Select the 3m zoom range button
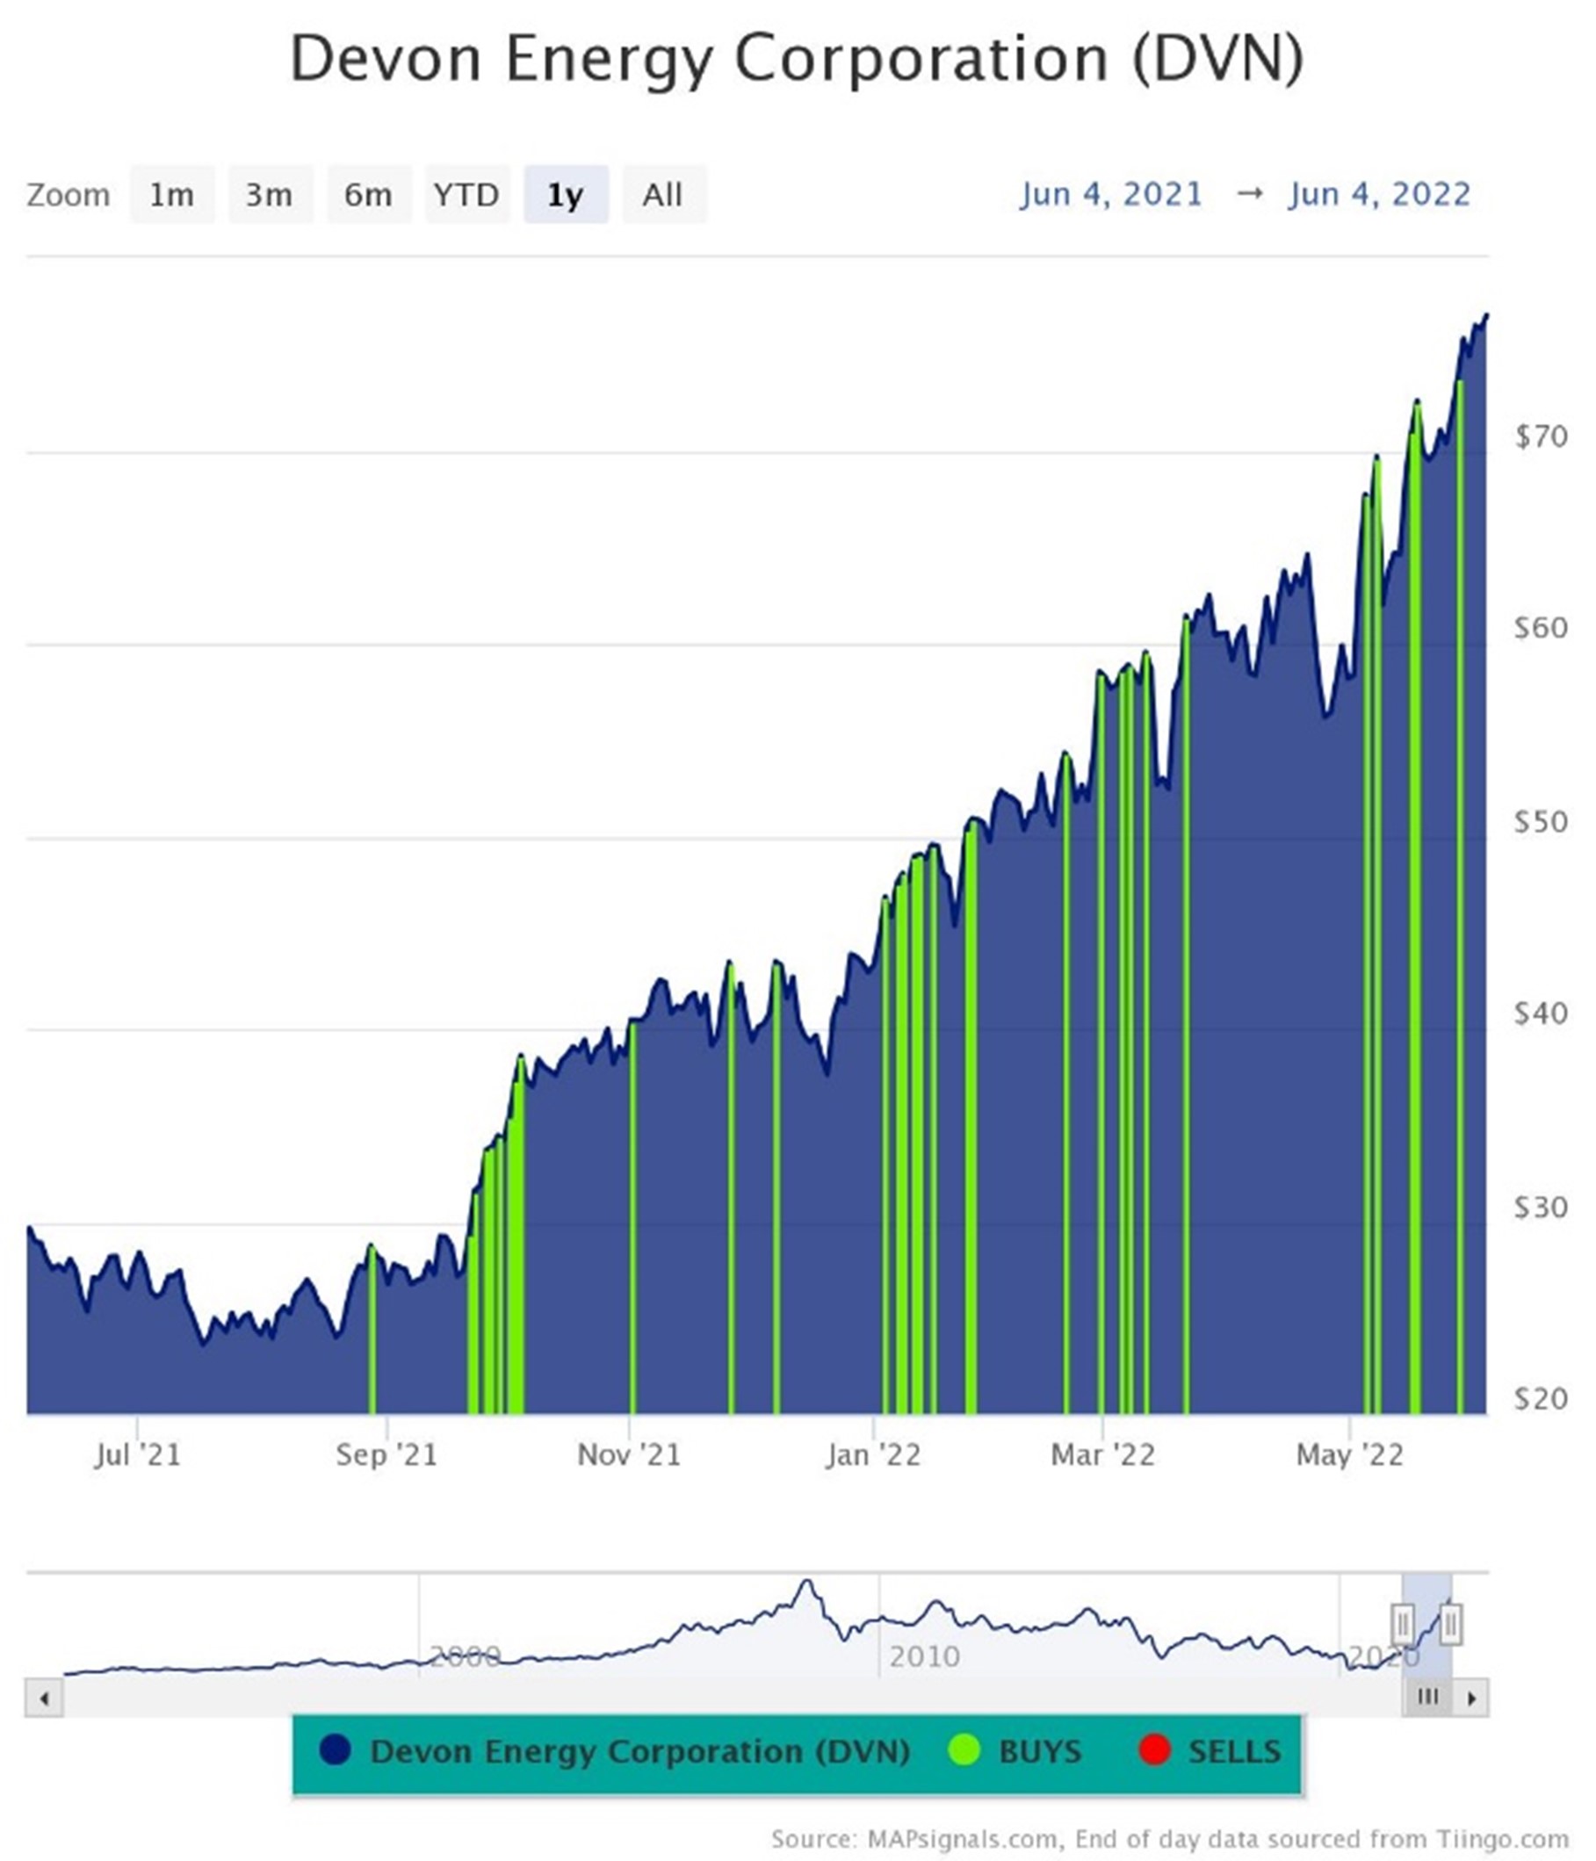 [270, 194]
